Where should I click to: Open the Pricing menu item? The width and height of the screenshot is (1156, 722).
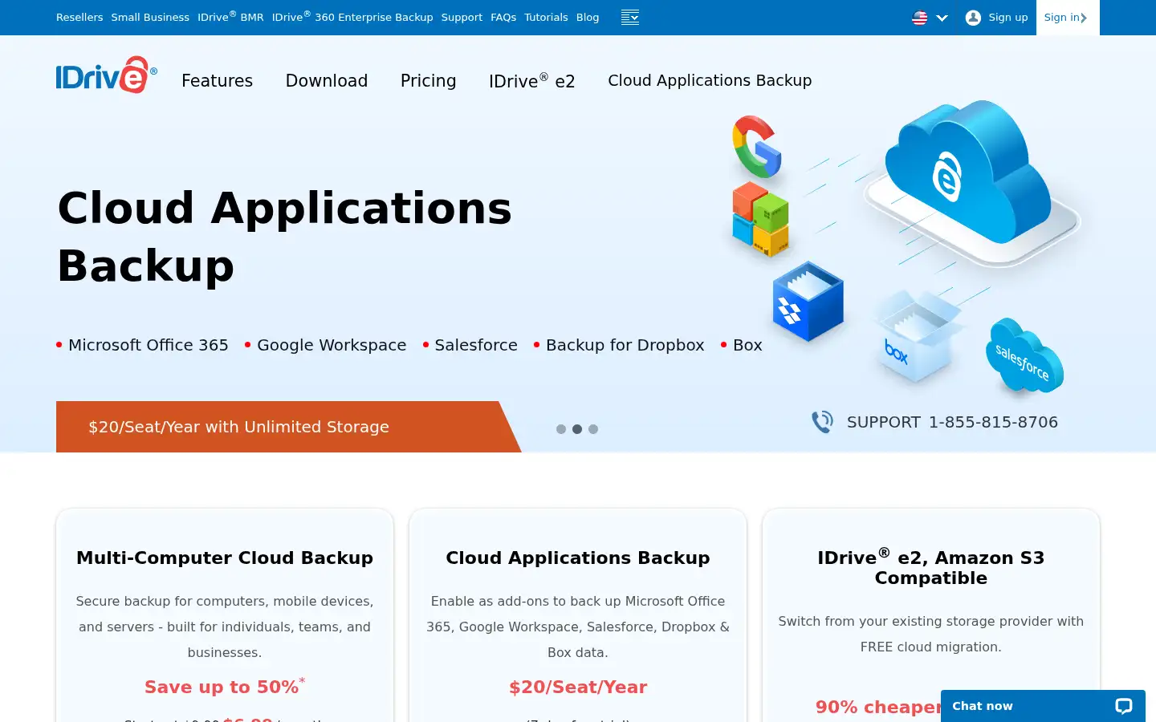(x=428, y=81)
